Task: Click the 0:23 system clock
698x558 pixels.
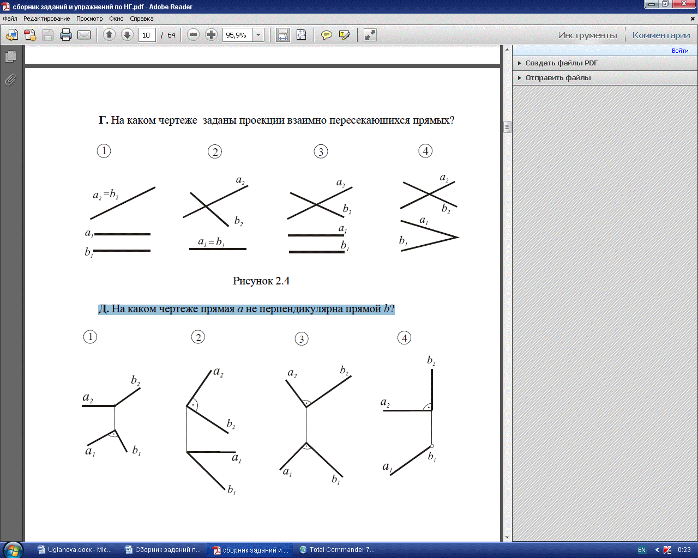Action: click(x=684, y=550)
